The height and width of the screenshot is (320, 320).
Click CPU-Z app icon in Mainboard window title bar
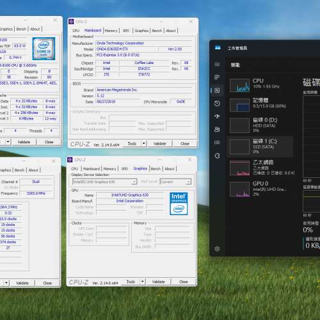coord(71,22)
